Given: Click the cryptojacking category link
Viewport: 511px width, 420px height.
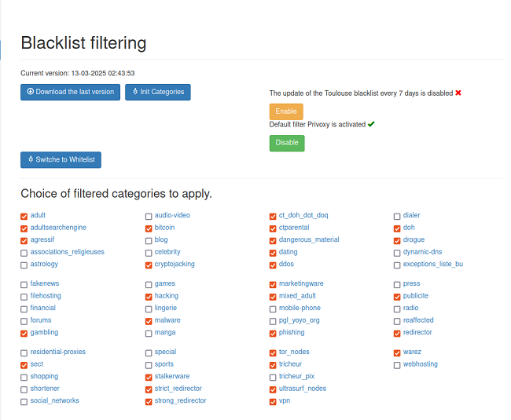Looking at the screenshot, I should (175, 265).
